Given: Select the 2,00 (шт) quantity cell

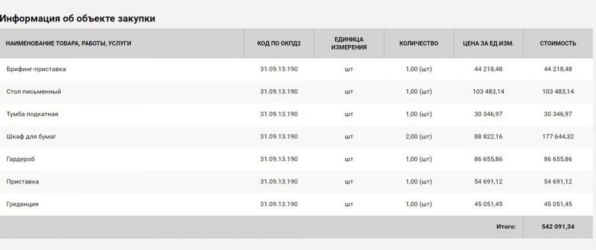Looking at the screenshot, I should [x=419, y=136].
